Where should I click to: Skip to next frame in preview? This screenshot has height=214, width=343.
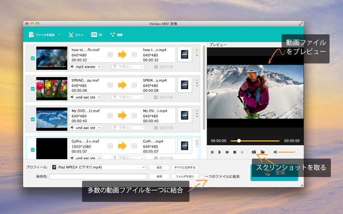242,152
